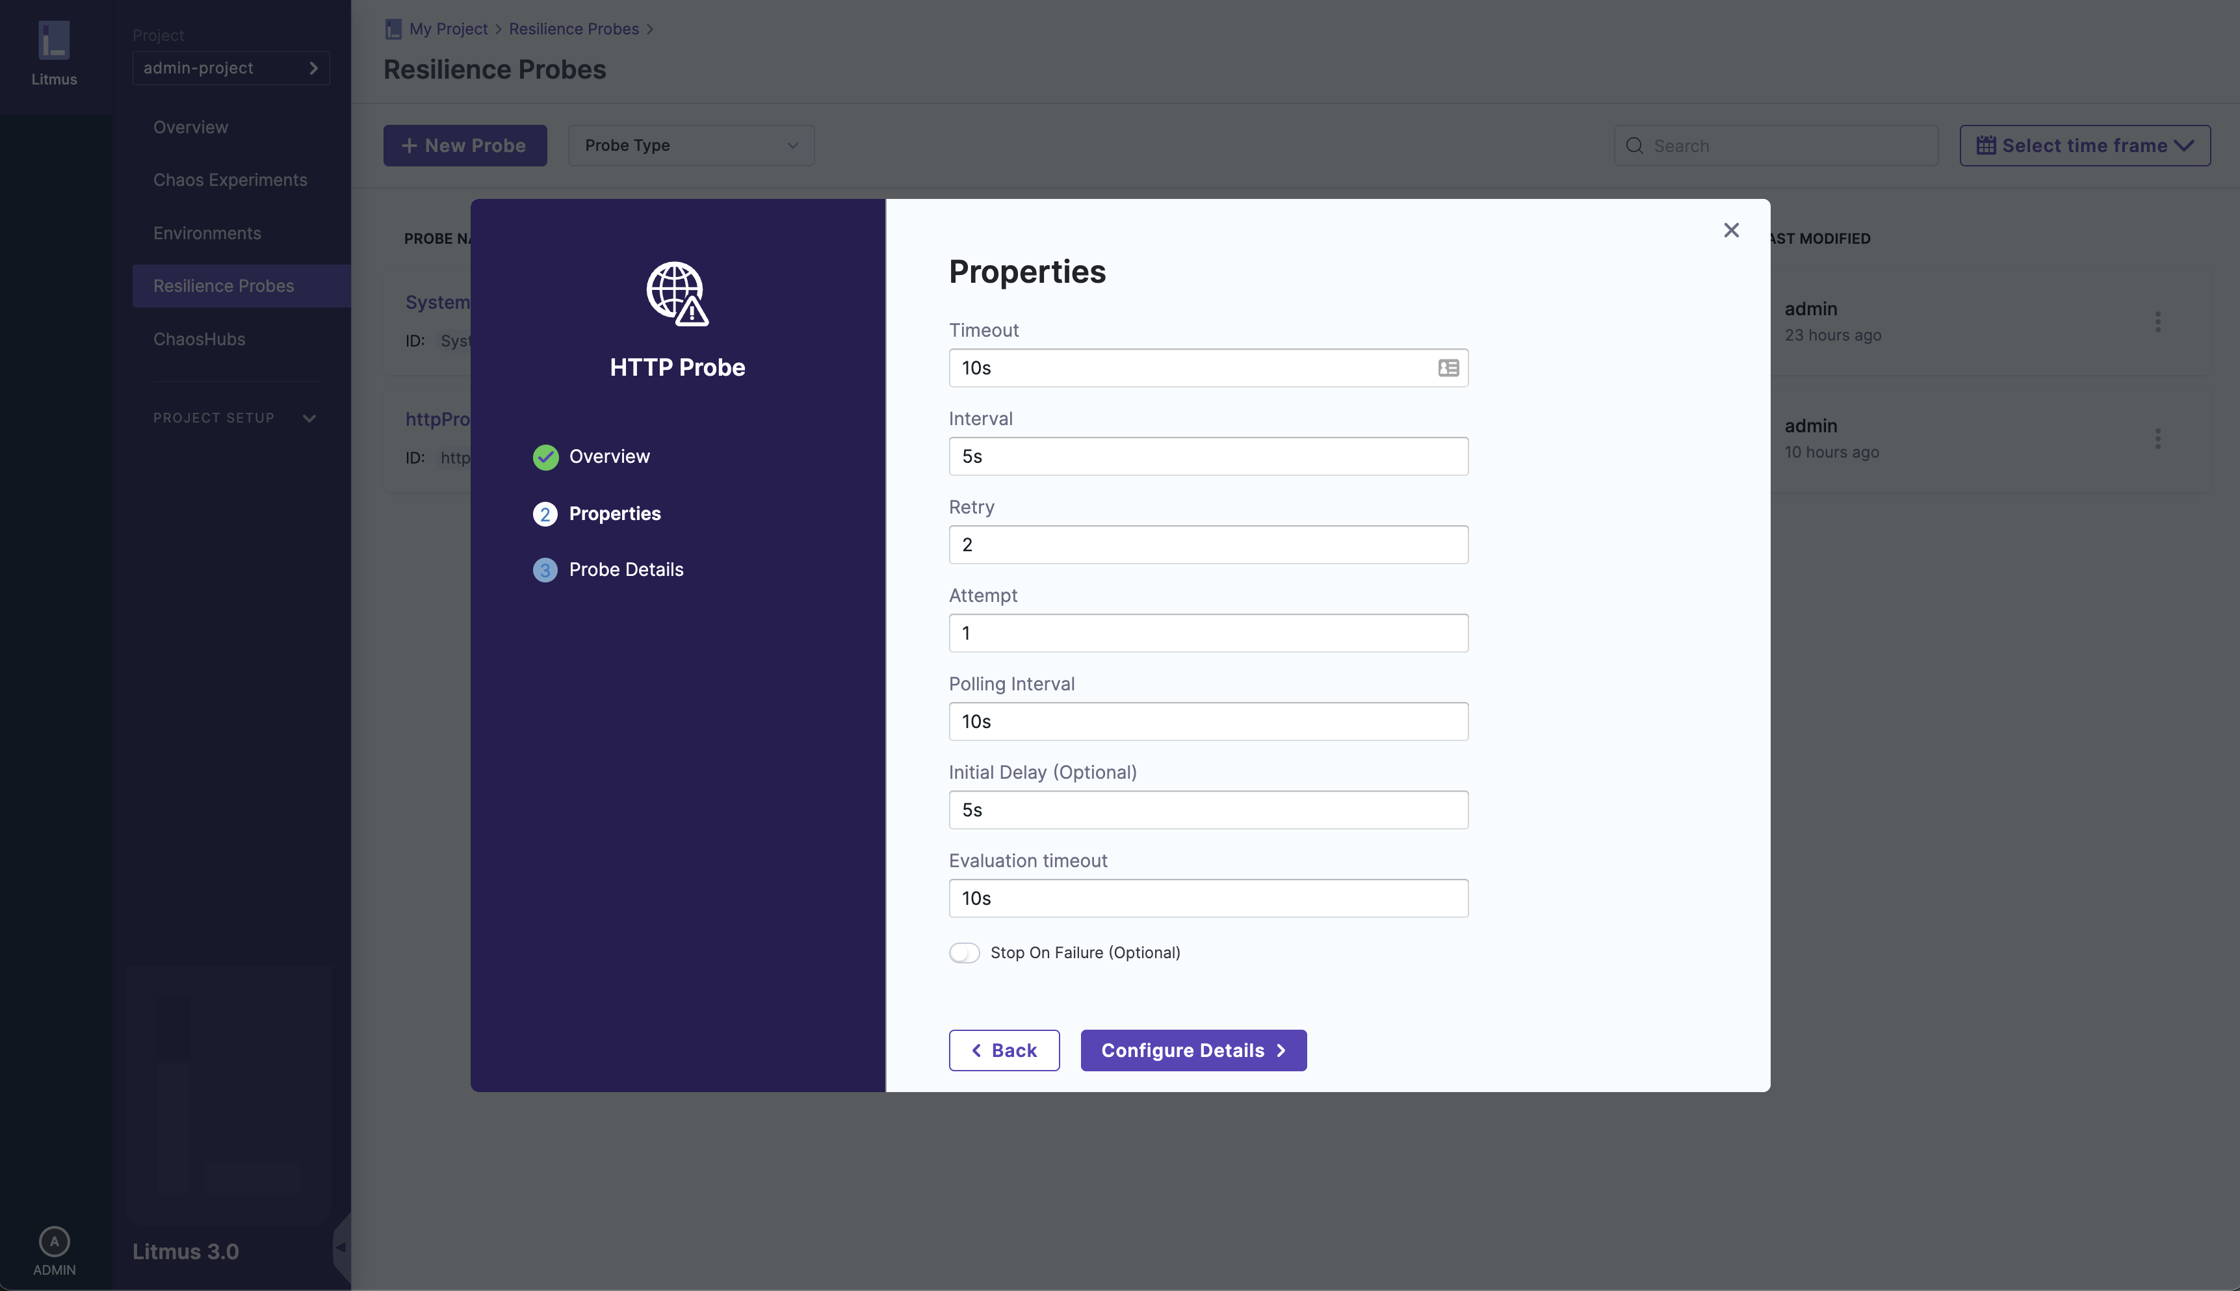
Task: Click the sidebar collapse arrow
Action: [x=341, y=1247]
